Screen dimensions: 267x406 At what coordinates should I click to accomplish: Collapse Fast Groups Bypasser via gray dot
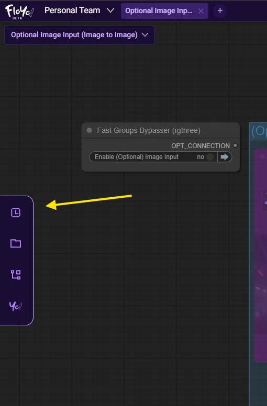90,130
